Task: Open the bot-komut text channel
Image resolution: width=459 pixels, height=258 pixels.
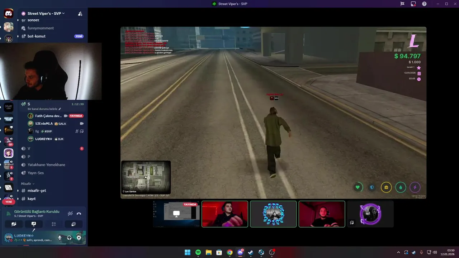Action: pos(52,36)
